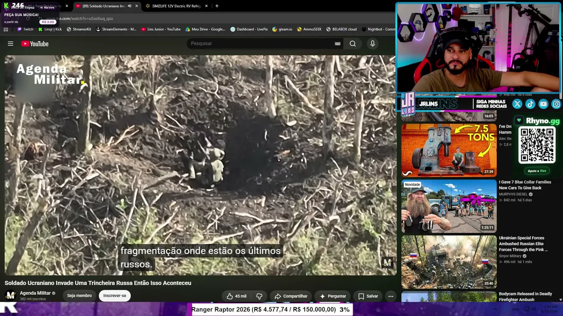Play the Ukrainian Special Forces video thumbnail
This screenshot has height=316, width=563.
pyautogui.click(x=449, y=262)
